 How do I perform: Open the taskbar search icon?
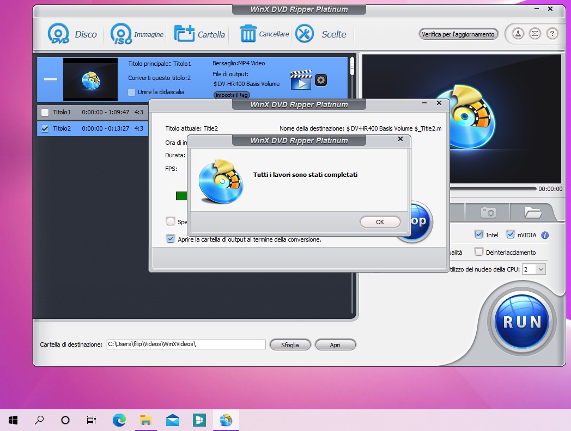click(39, 420)
